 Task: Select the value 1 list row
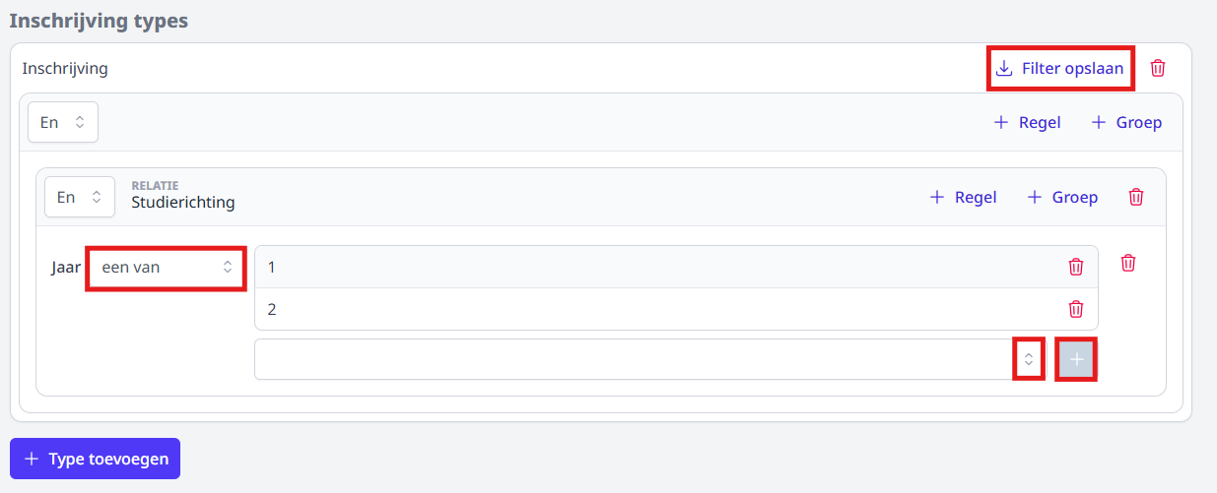676,267
